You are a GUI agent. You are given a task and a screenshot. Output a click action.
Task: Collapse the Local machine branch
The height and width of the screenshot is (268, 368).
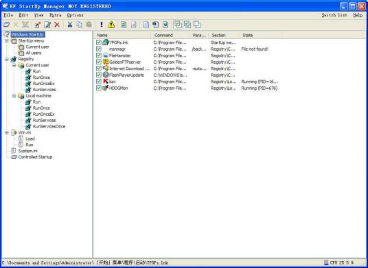tap(14, 96)
